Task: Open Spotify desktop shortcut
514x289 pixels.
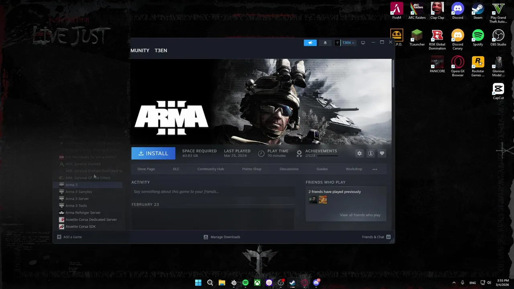Action: click(478, 38)
